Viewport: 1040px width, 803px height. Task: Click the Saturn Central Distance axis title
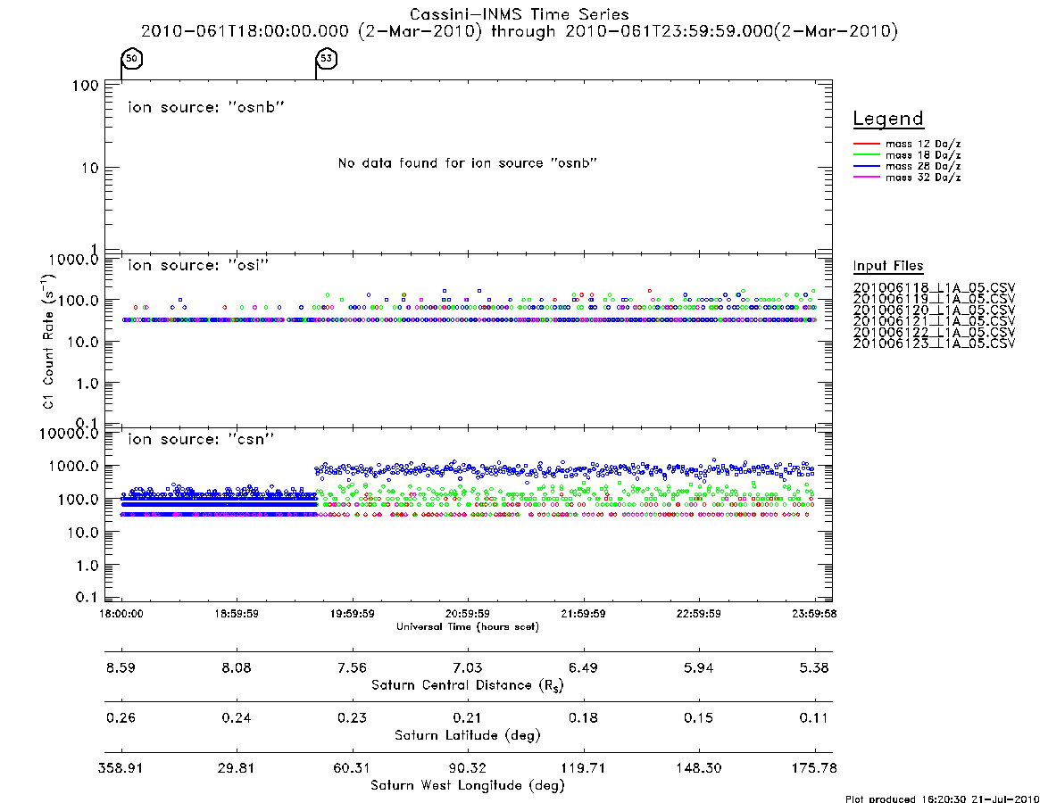(x=468, y=685)
